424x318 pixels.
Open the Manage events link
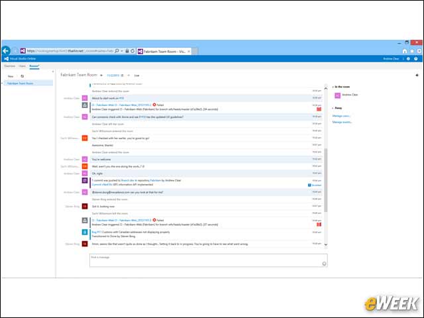click(x=342, y=122)
